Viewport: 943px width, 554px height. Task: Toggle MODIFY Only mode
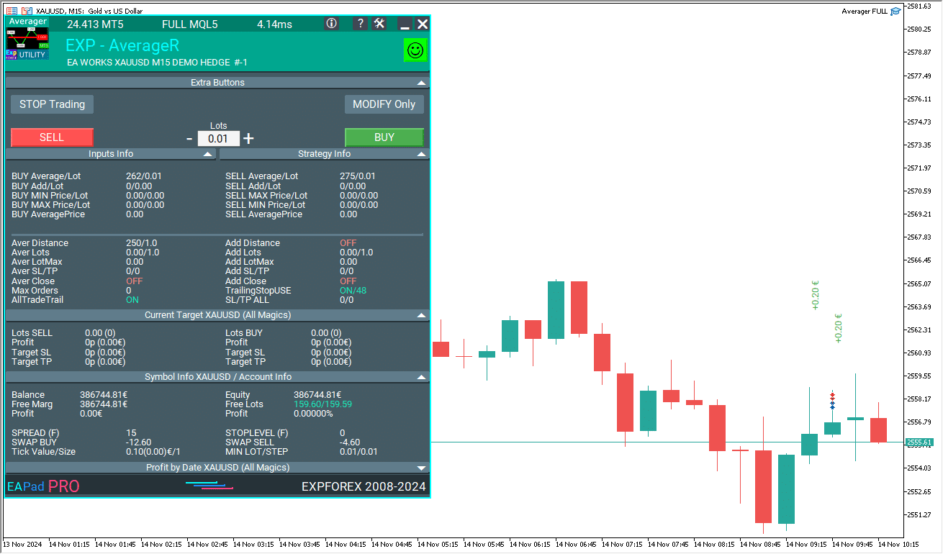click(384, 104)
